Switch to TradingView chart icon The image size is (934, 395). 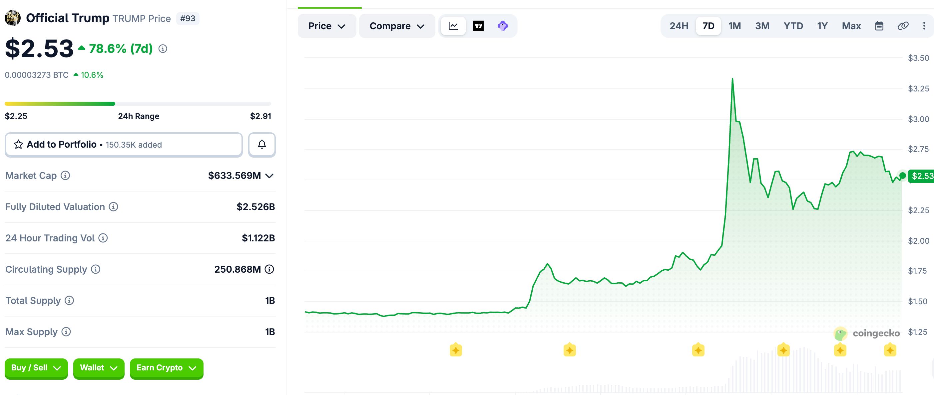coord(478,26)
